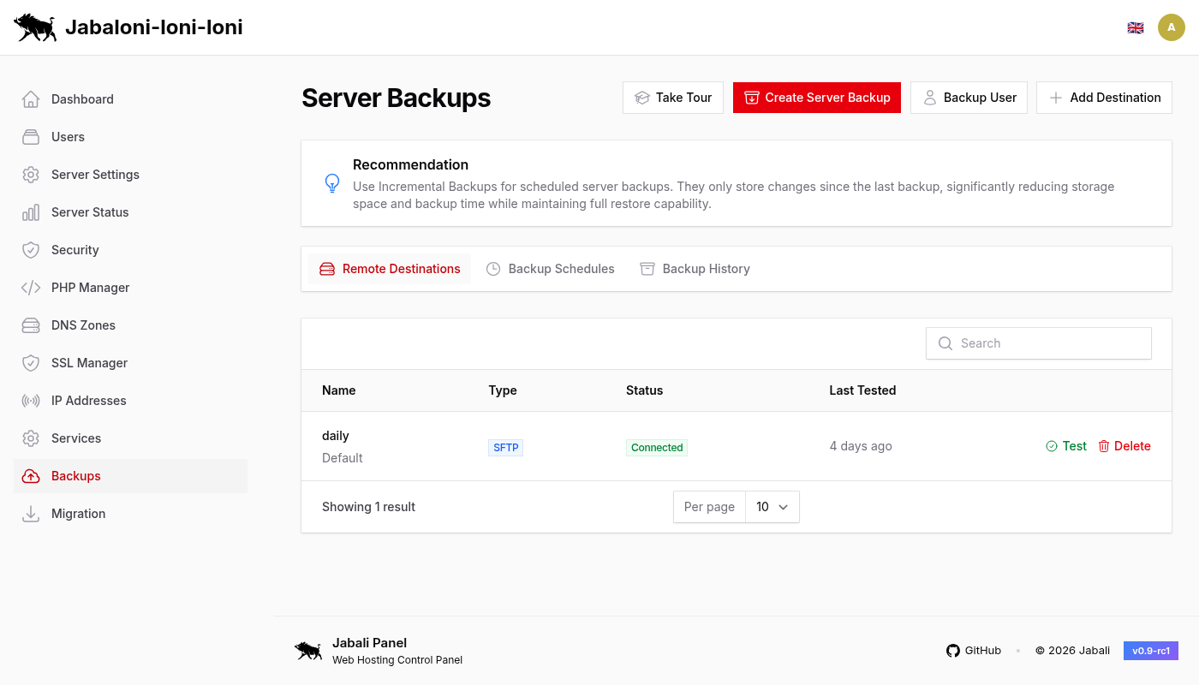Screen dimensions: 1199x685
Task: Open the Migration download icon in the sidebar
Action: [30, 513]
